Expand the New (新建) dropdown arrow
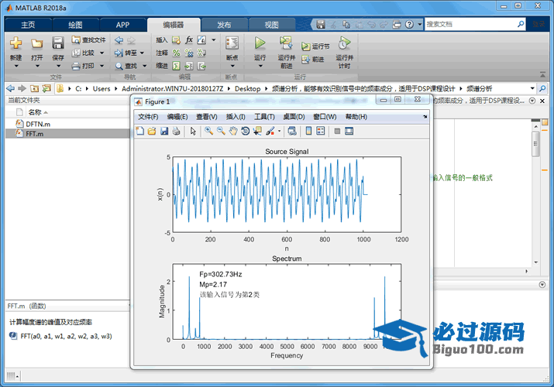This screenshot has width=554, height=387. tap(16, 66)
